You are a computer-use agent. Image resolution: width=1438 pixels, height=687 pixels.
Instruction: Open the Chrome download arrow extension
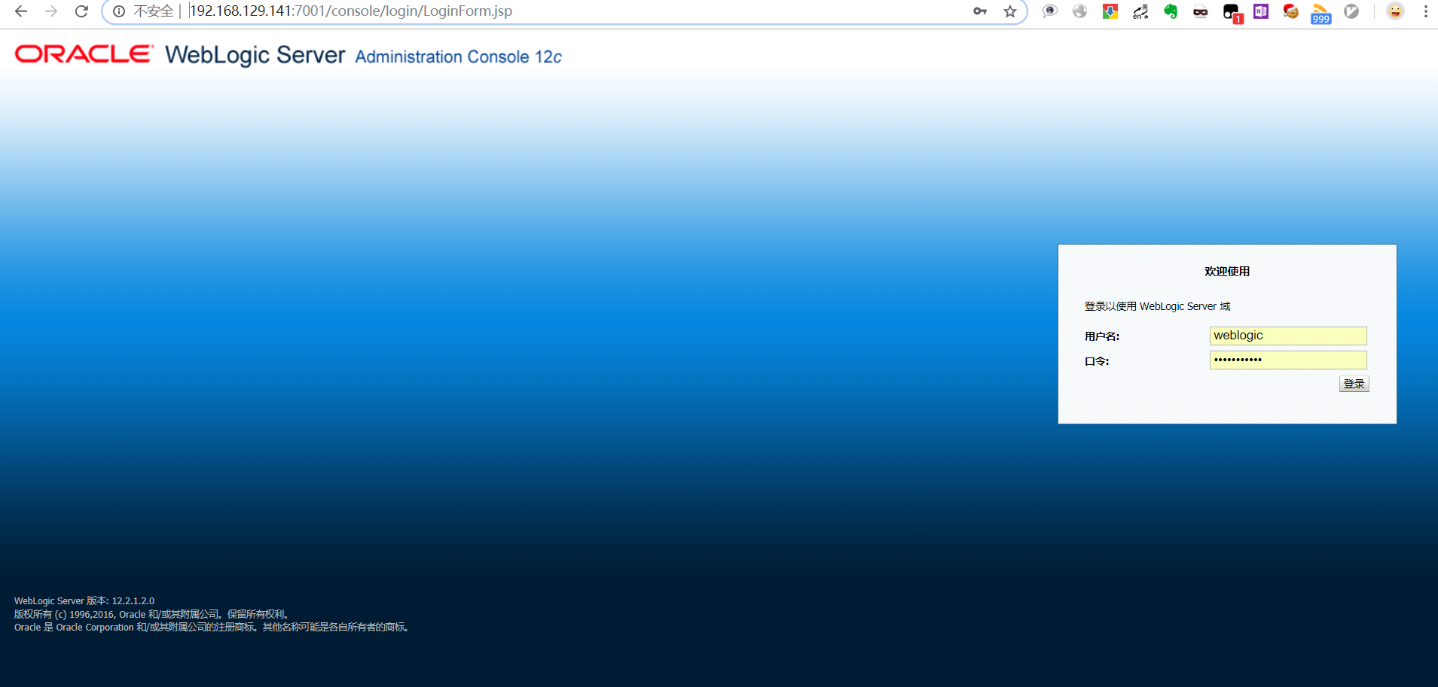click(x=1110, y=11)
